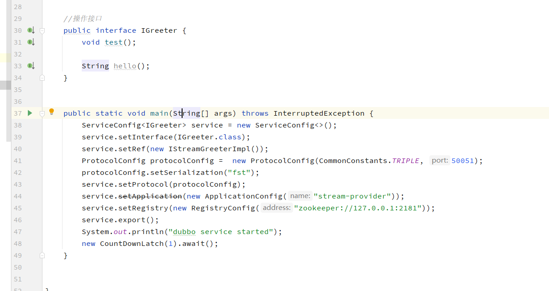Screen dimensions: 549x291
Task: Open the intention actions lightbulb on line 37
Action: (52, 111)
